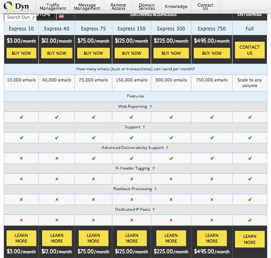Click the 40,000 emails cell
The width and height of the screenshot is (271, 258).
pyautogui.click(x=57, y=83)
